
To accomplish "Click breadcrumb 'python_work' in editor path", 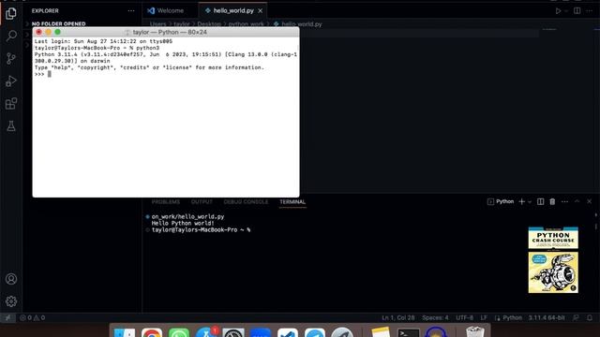I will [x=246, y=24].
